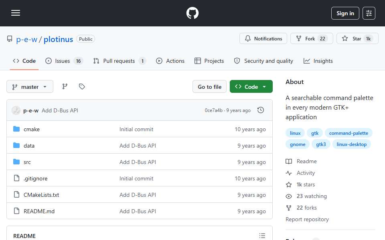This screenshot has height=240, width=385.
Task: Select the gtk3 topic tag
Action: [x=321, y=144]
